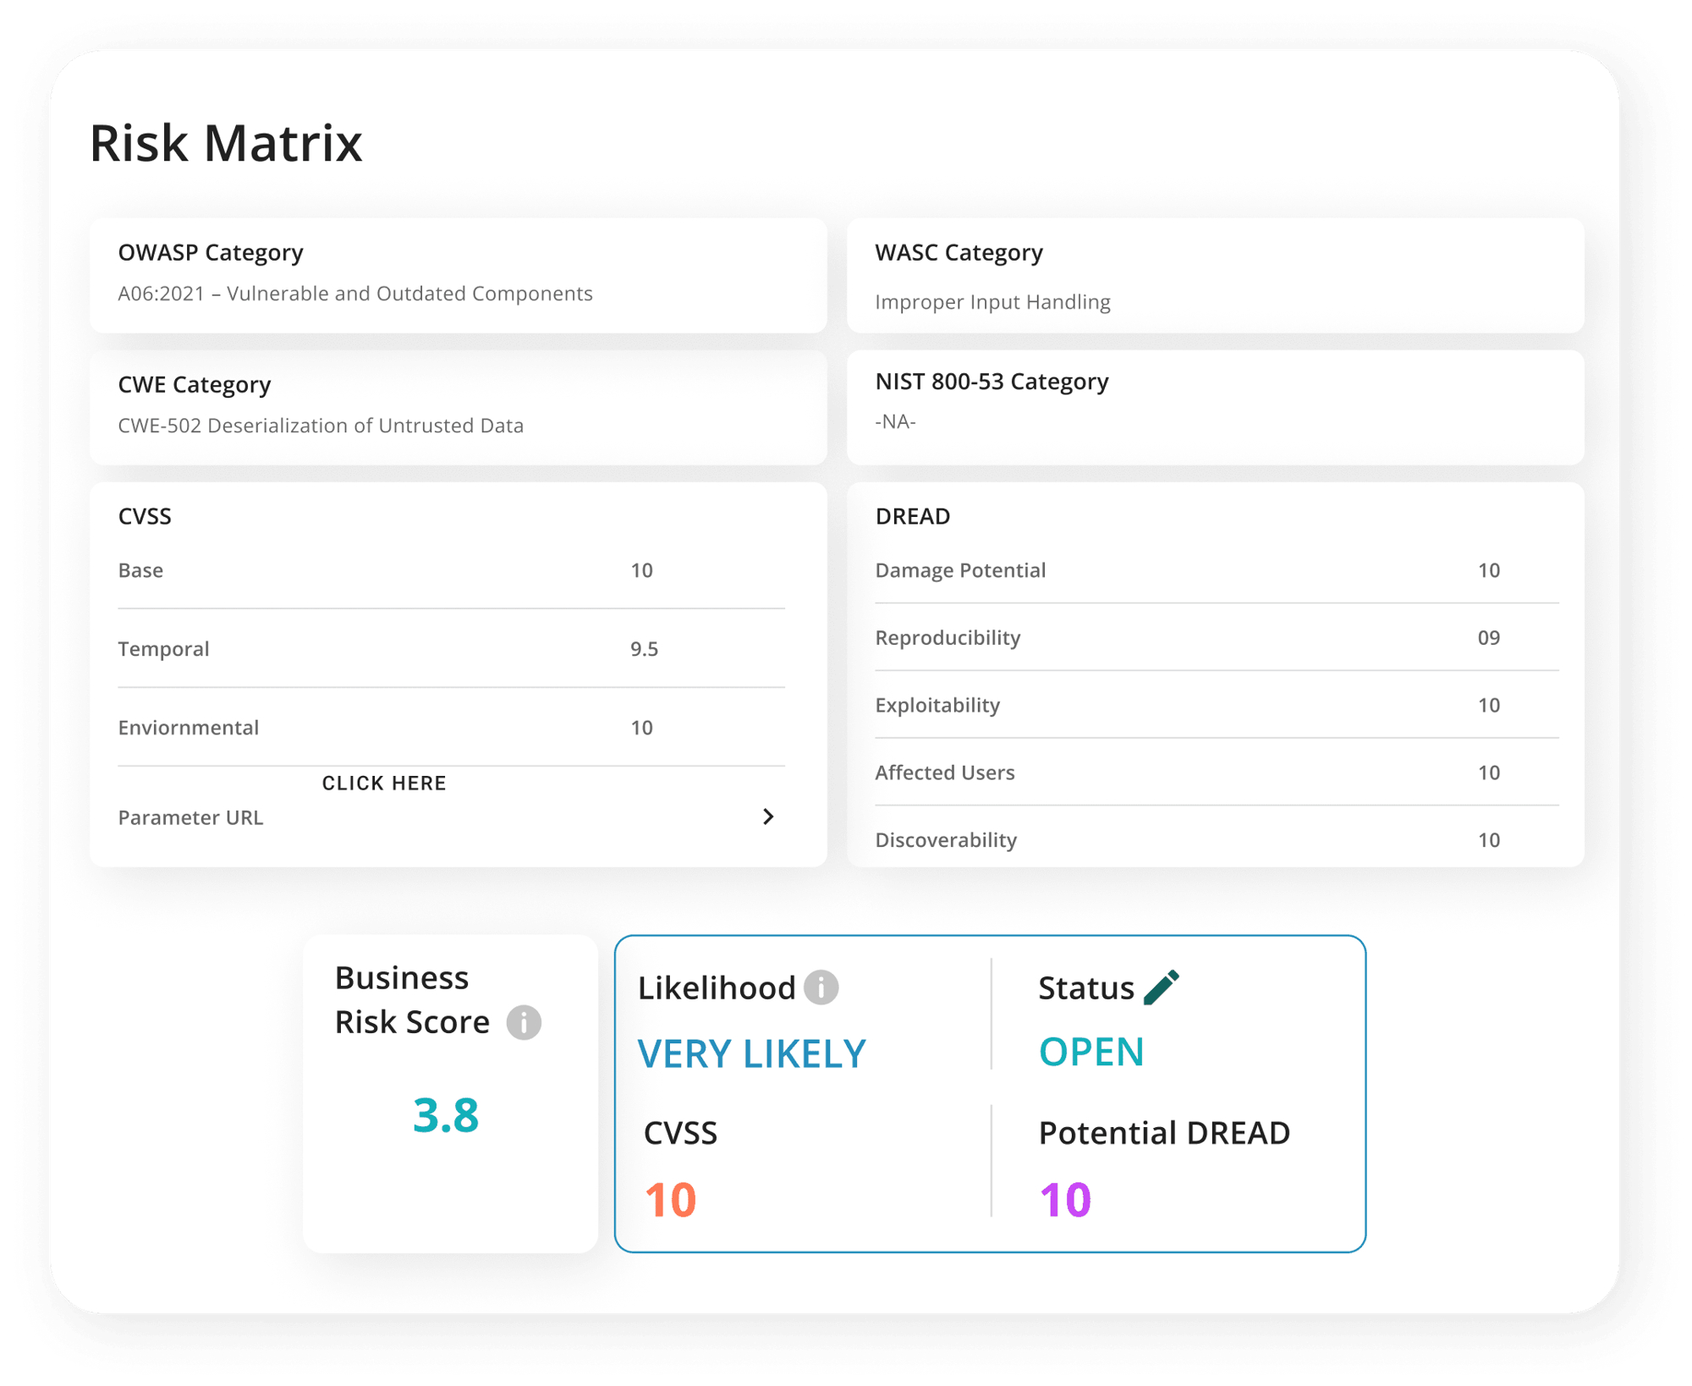Click the Reproducibility row label

(948, 638)
